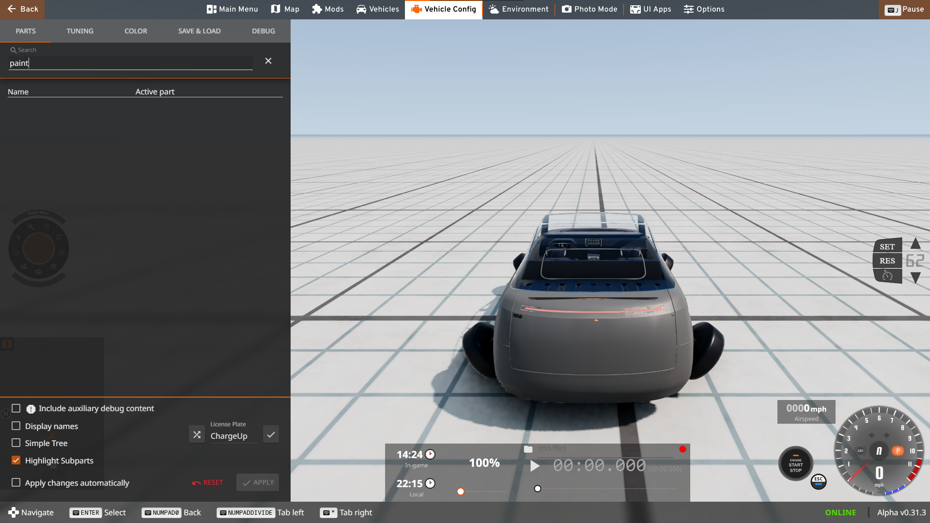Viewport: 930px width, 523px height.
Task: Open the replay file folder icon
Action: (528, 449)
